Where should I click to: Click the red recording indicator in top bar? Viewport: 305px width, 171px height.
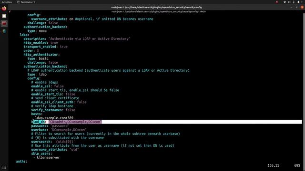(x=277, y=2)
